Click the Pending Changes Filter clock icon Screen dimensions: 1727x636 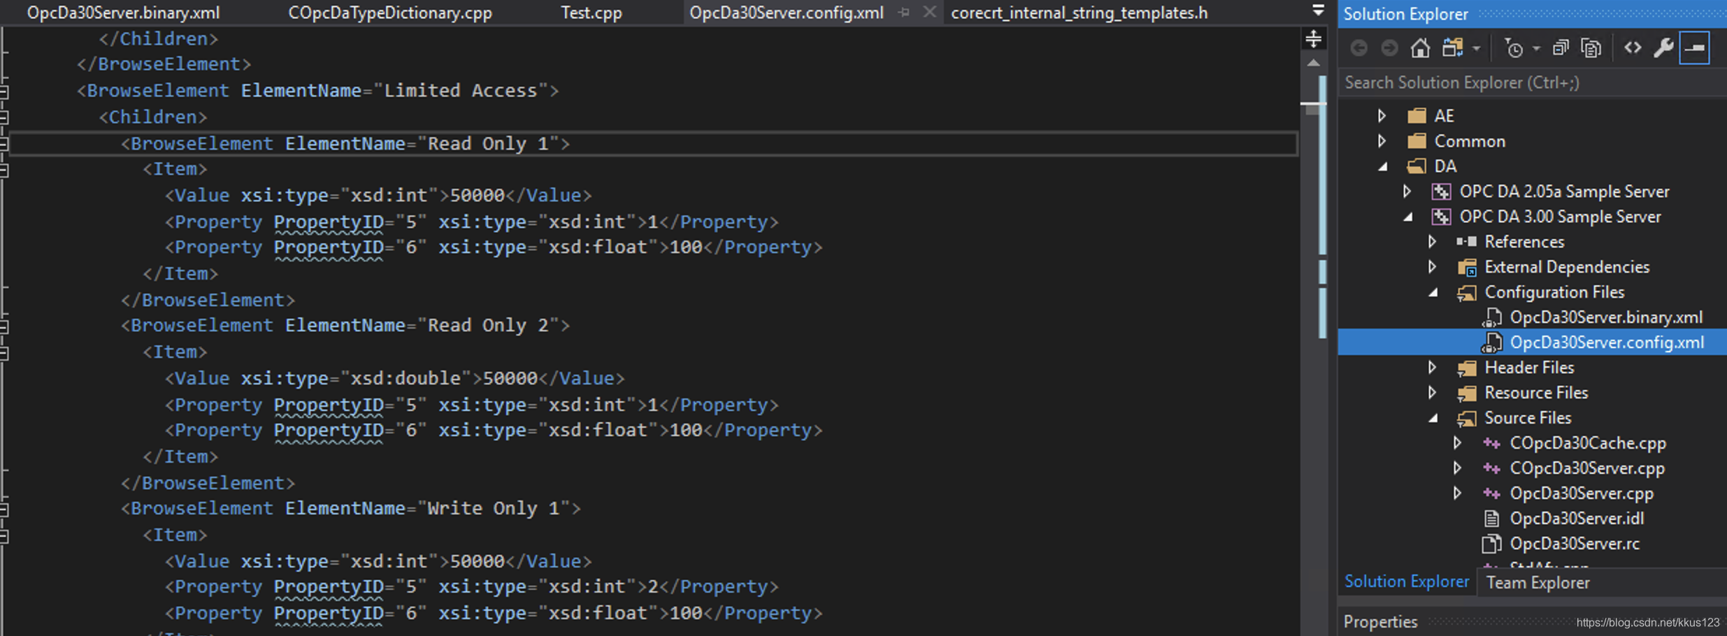tap(1514, 48)
